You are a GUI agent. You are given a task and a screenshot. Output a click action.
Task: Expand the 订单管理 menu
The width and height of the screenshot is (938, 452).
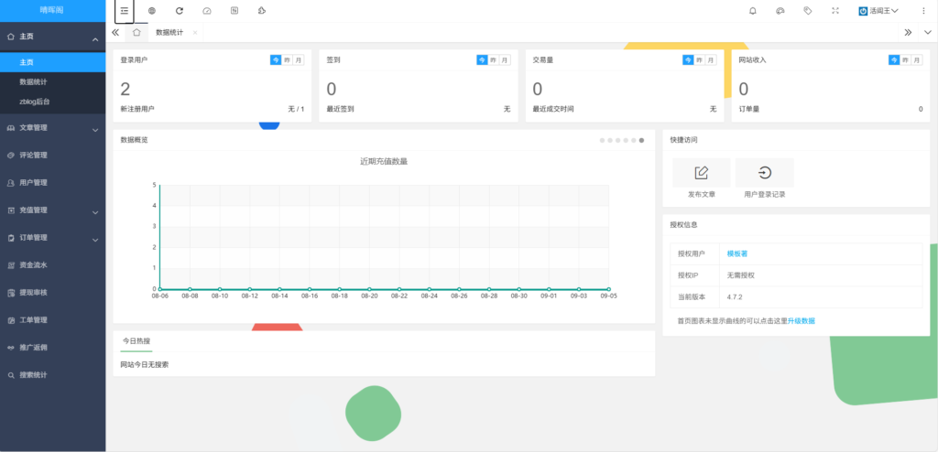pyautogui.click(x=52, y=237)
